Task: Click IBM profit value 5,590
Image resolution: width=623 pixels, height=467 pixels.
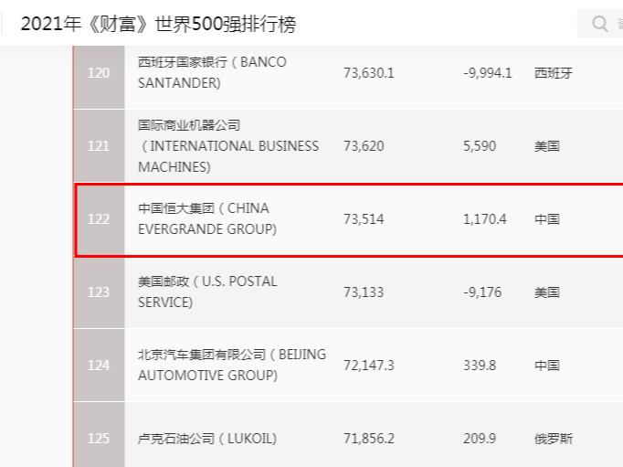Action: tap(480, 146)
